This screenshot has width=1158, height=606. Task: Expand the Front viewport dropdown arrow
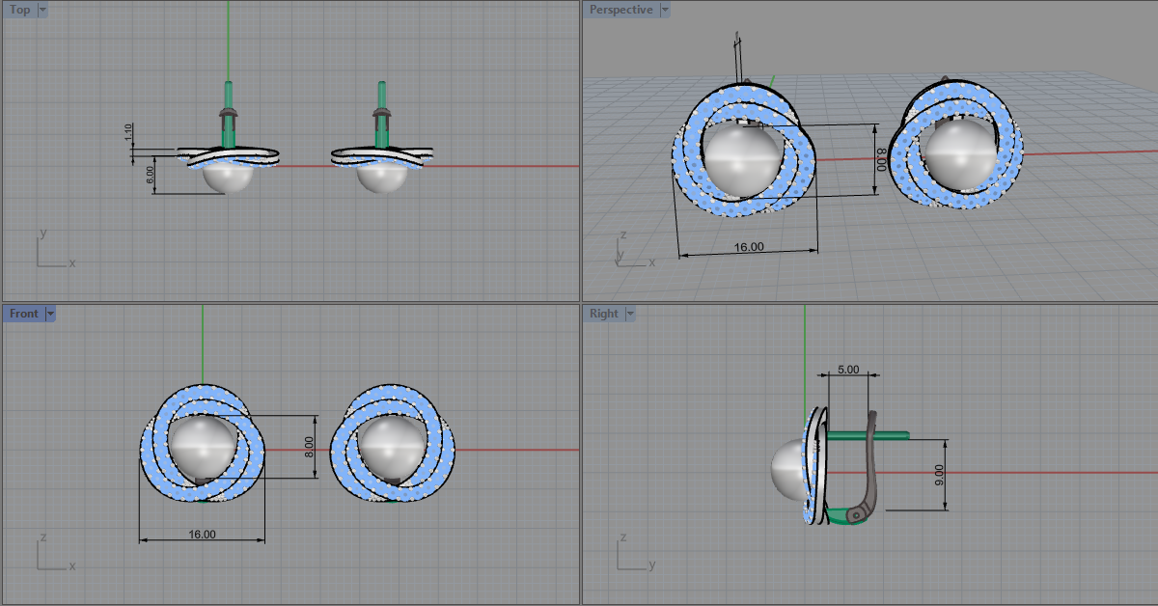[50, 314]
